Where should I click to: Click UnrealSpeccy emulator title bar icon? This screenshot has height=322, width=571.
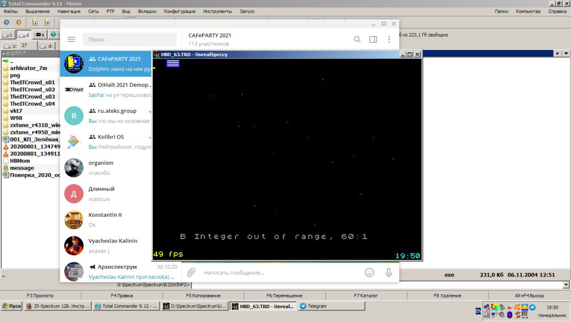157,54
